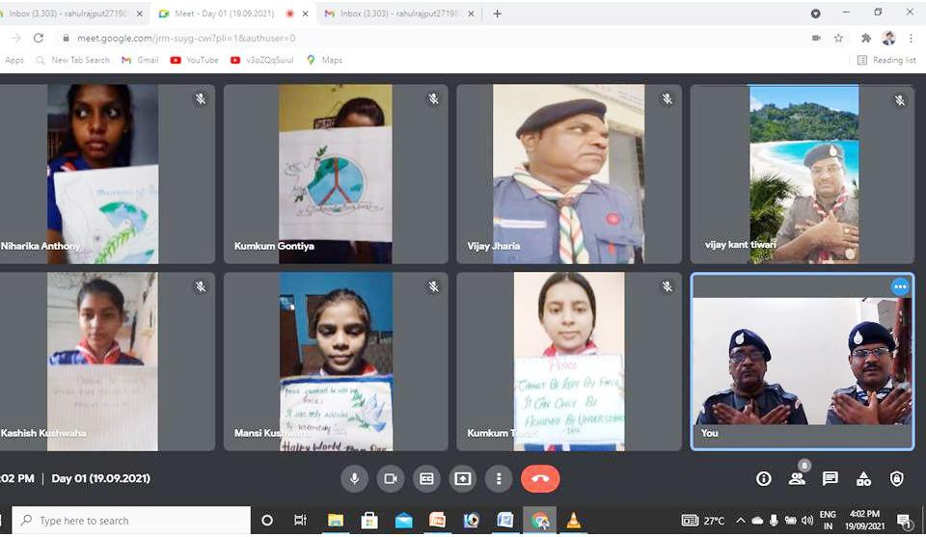Open the Activities icon
The image size is (926, 537).
pos(863,478)
